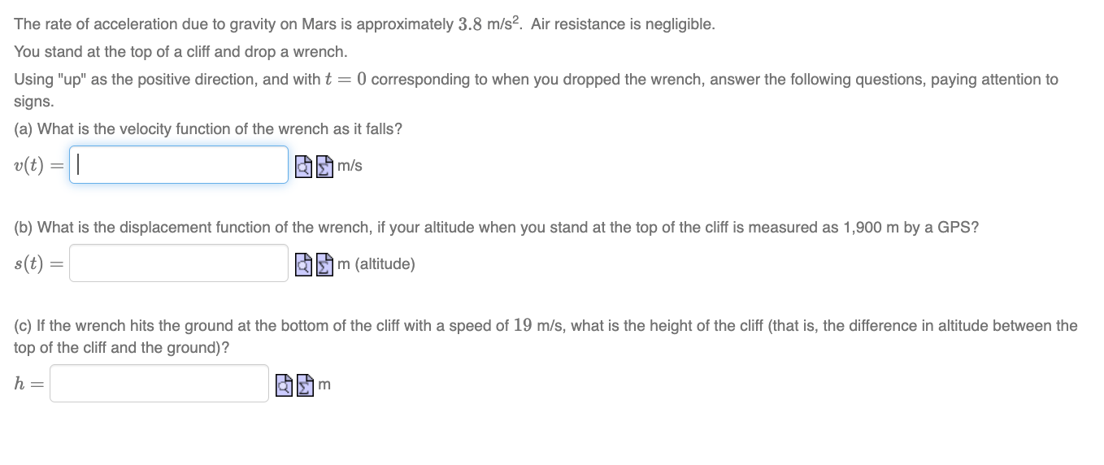
Task: Preview the cliff height h answer
Action: (285, 384)
